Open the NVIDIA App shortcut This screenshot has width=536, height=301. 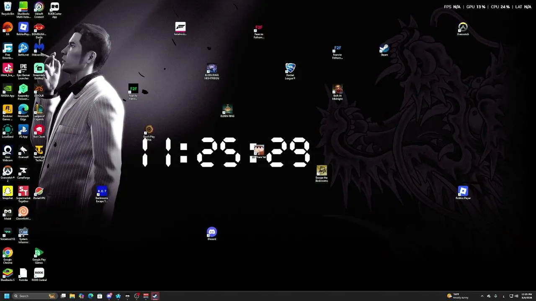tap(8, 91)
